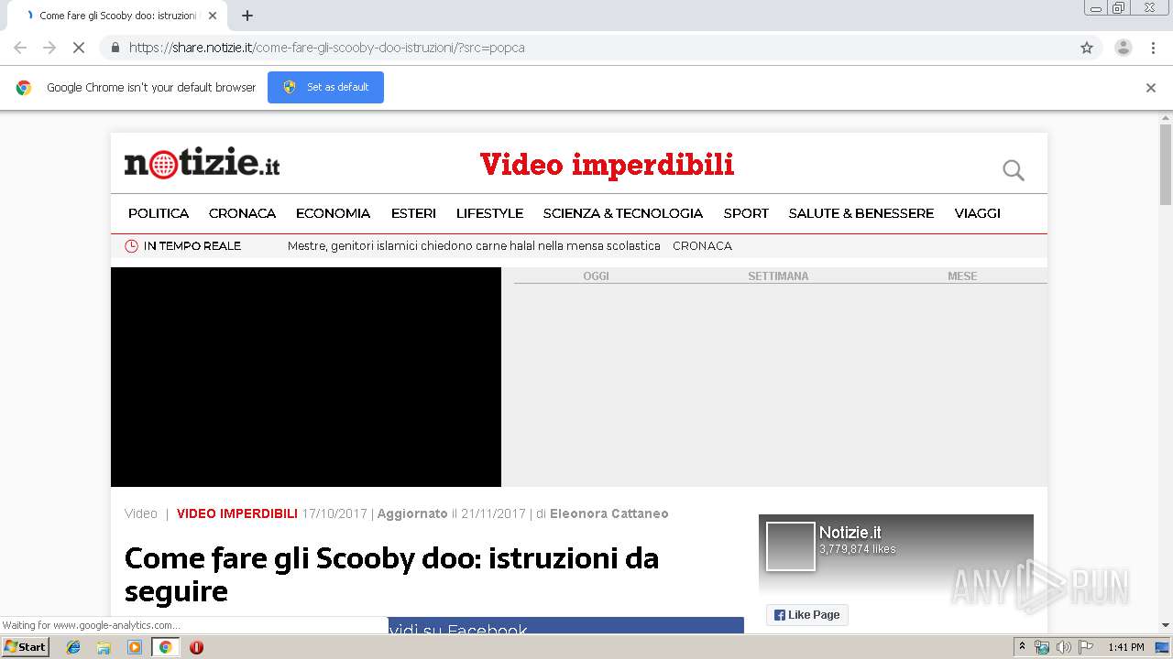Screen dimensions: 1173x659
Task: Open the CRONACA menu item
Action: pyautogui.click(x=242, y=213)
